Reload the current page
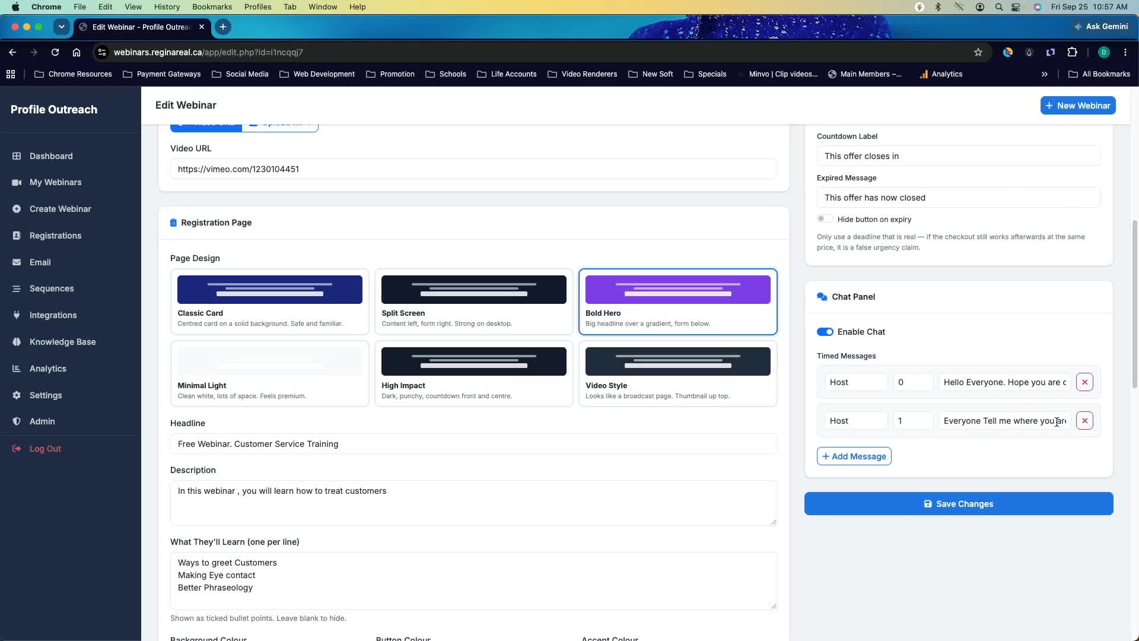This screenshot has height=641, width=1139. point(55,52)
